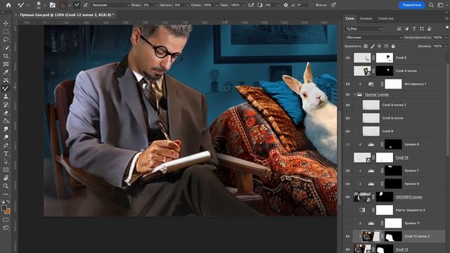Hide the Группа 1 копия group
The height and width of the screenshot is (253, 450).
347,94
